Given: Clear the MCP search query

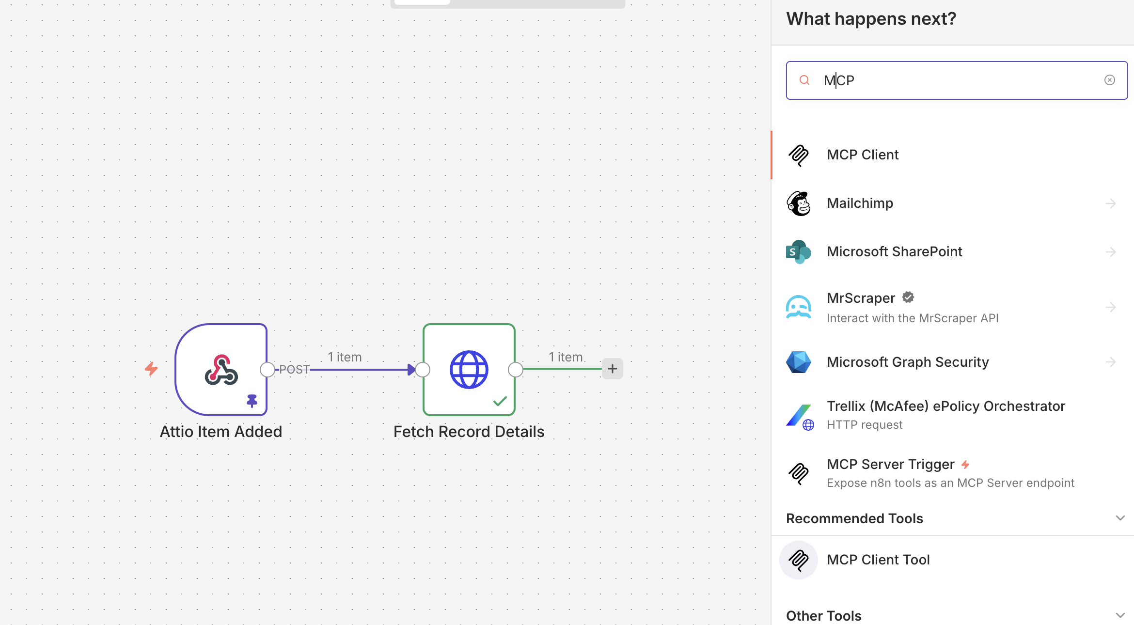Looking at the screenshot, I should tap(1110, 80).
